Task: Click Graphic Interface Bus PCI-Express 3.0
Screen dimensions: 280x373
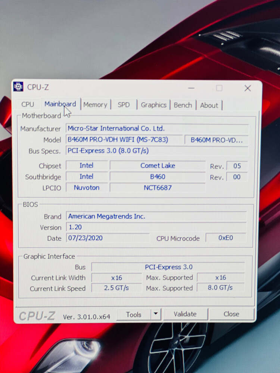Action: [x=168, y=267]
